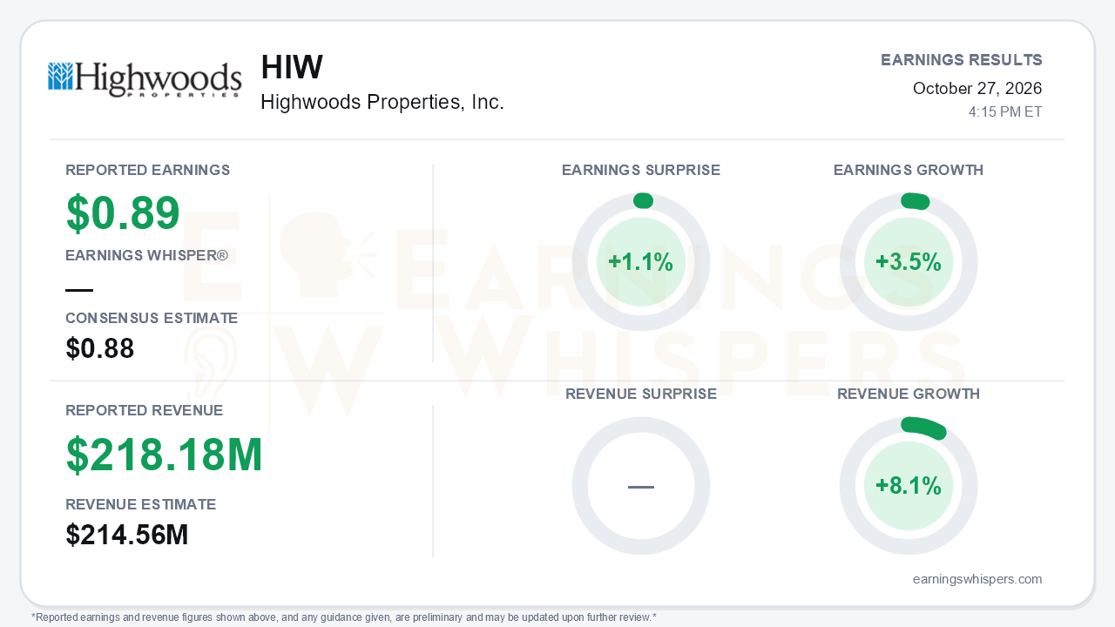1115x627 pixels.
Task: Click the EARNINGS WHISPER label
Action: [x=147, y=255]
